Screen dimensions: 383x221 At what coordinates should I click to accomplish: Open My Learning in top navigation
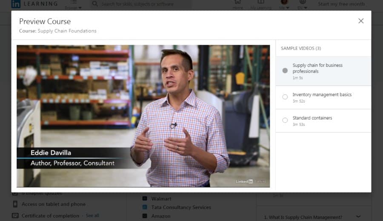click(x=261, y=5)
